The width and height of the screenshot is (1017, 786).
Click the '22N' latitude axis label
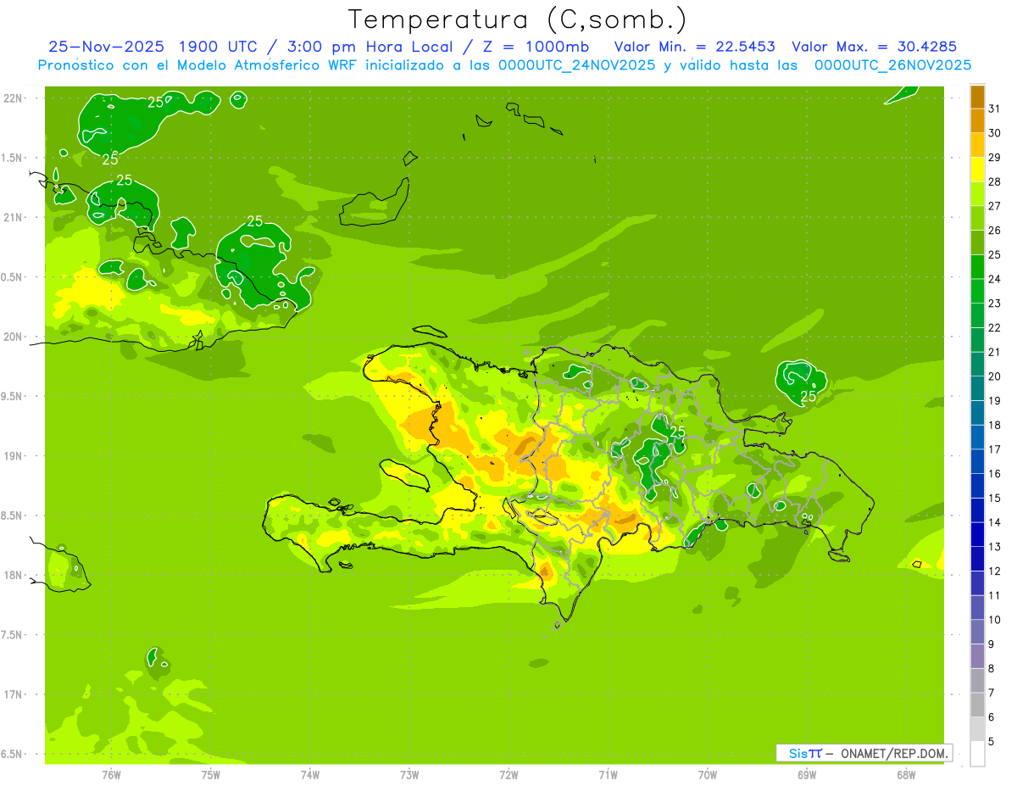pos(14,98)
